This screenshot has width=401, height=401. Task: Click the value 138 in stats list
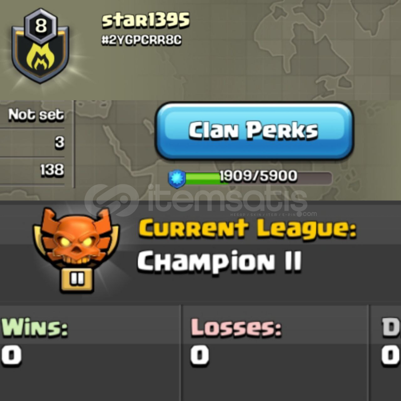point(52,170)
